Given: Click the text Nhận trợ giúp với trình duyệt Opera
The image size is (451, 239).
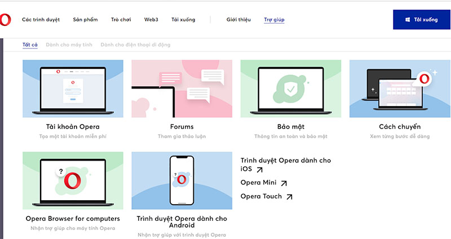Looking at the screenshot, I should click(x=182, y=235).
